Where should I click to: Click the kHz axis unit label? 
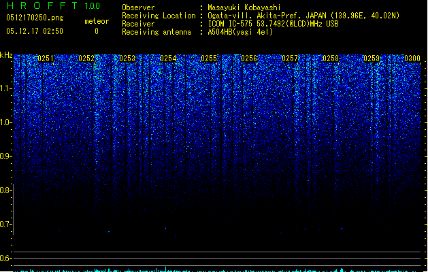pyautogui.click(x=6, y=55)
